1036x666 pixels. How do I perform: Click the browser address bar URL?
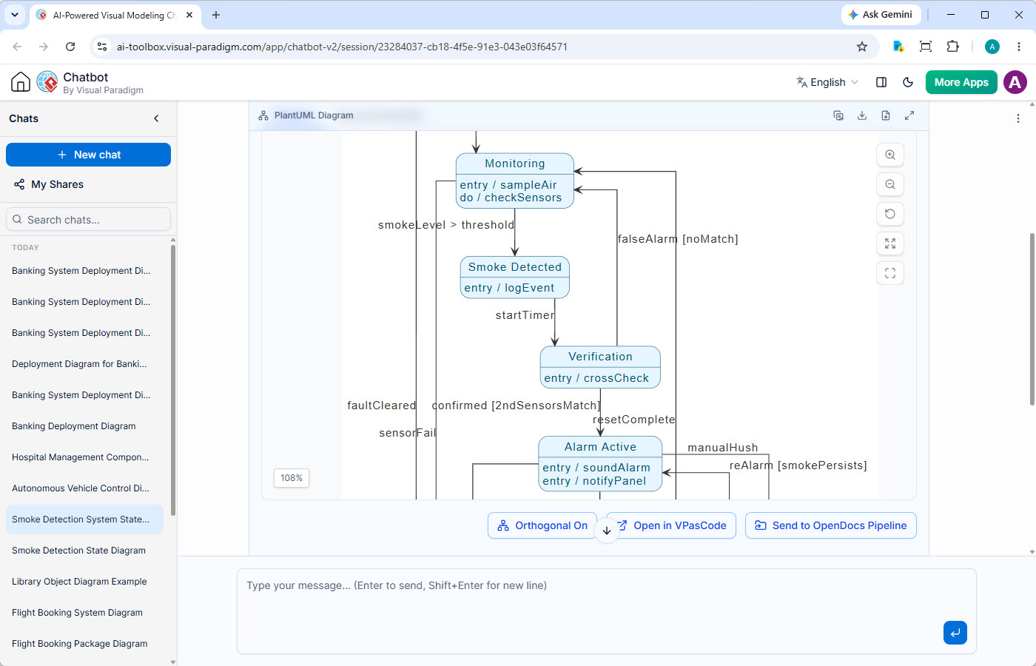point(342,47)
